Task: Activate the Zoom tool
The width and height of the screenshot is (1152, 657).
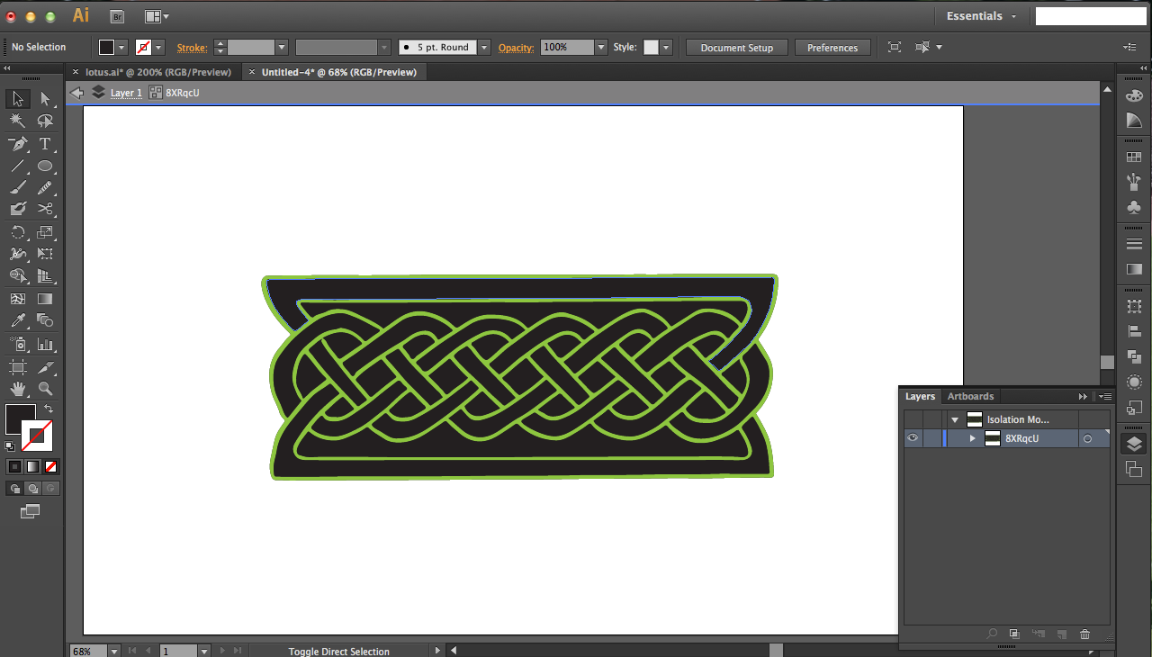Action: [x=45, y=390]
